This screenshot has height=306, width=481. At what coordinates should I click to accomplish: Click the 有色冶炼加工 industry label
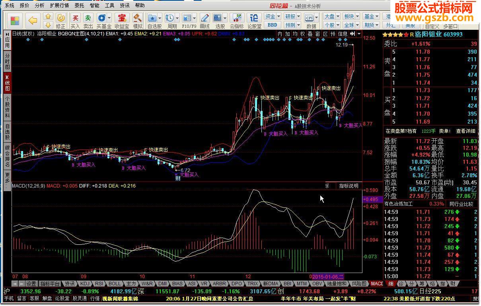(x=399, y=204)
